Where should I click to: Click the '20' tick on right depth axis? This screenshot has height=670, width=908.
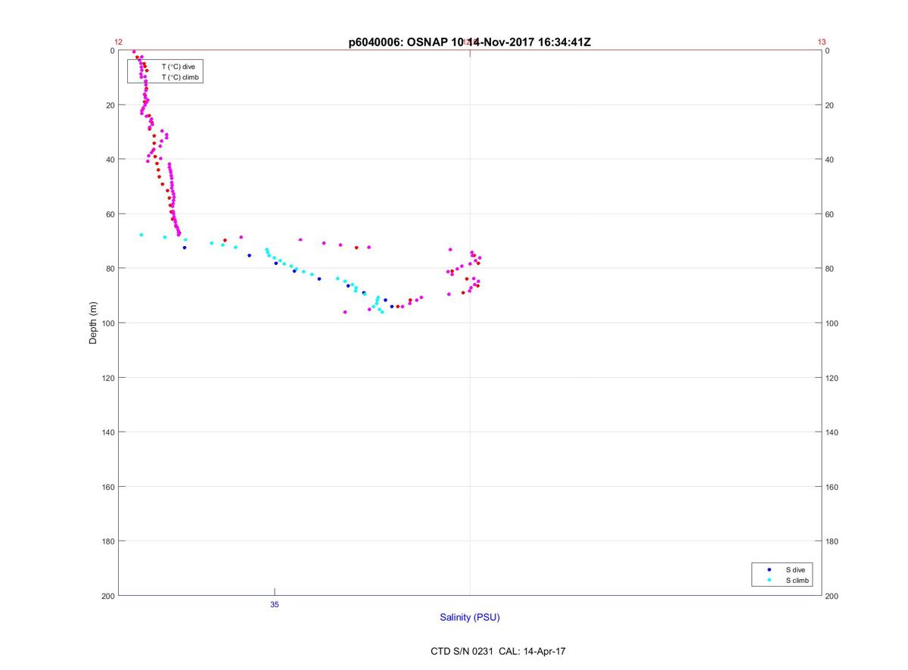(x=830, y=105)
